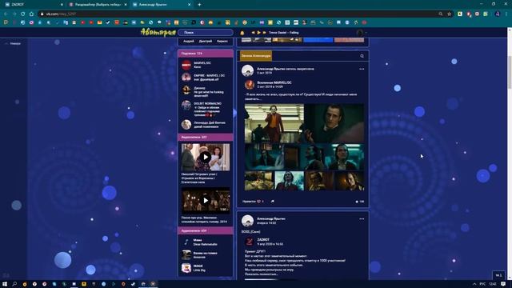Click the friend name Кирилл
Screen dimensions: 512x288
(222, 41)
